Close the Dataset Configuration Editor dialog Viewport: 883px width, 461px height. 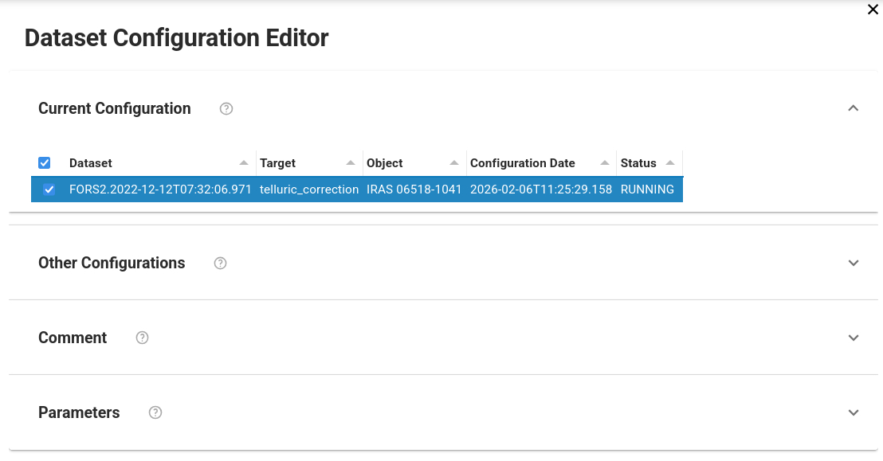(873, 10)
